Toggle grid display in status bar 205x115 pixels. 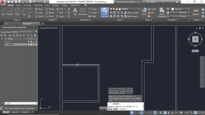click(x=132, y=112)
